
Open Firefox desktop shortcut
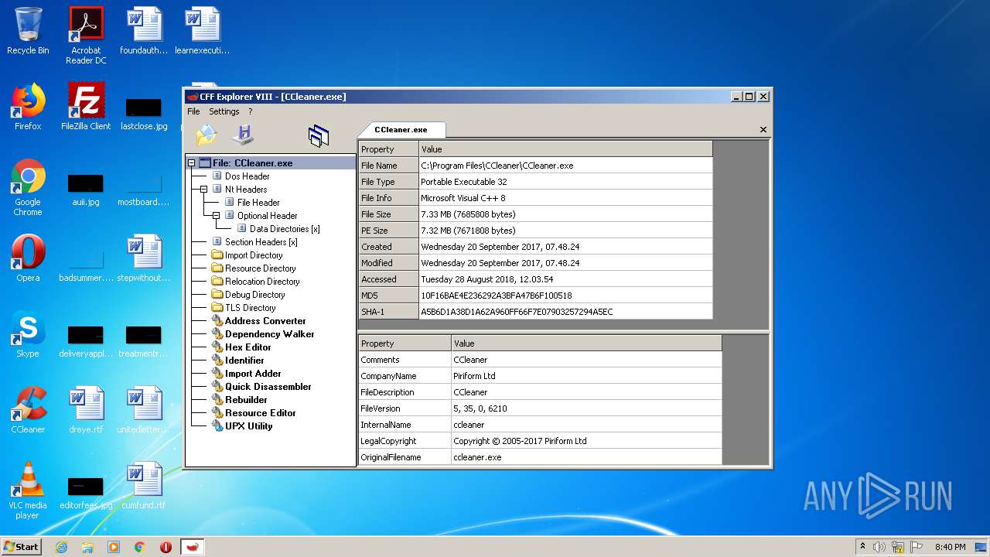(x=28, y=107)
